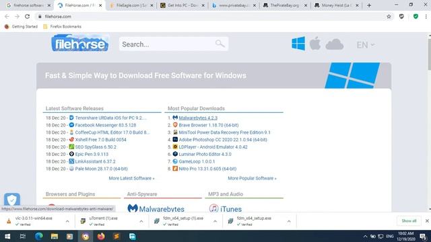Screen dimensions: 431x242
Task: Select the Windows platform icon
Action: 298,44
